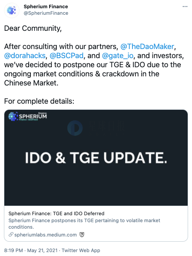The height and width of the screenshot is (256, 192).
Task: Open the @TheDaoMaker mention
Action: coord(147,46)
